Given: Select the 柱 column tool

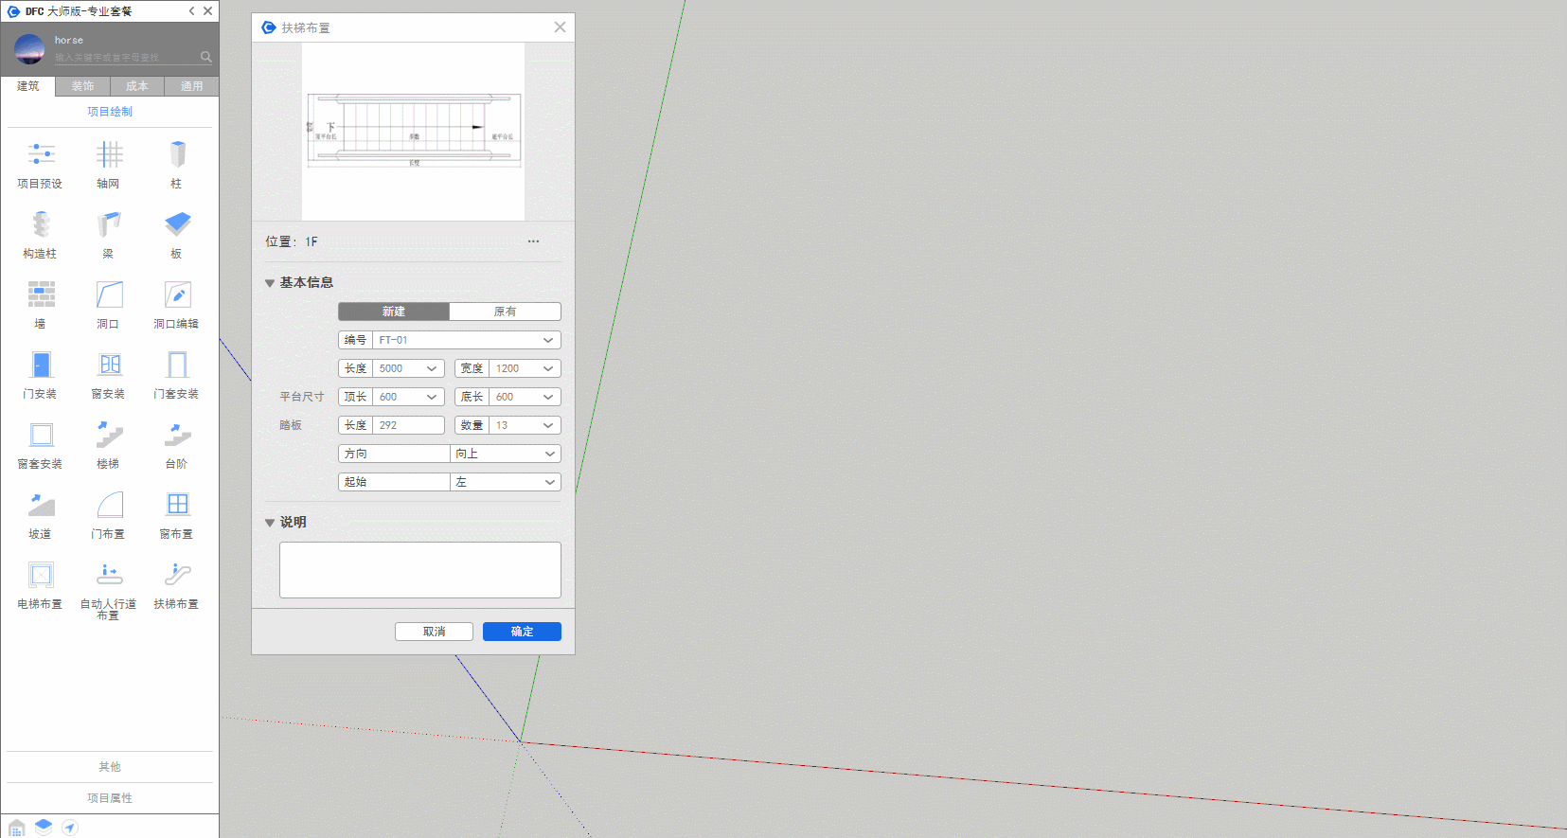Looking at the screenshot, I should 177,155.
